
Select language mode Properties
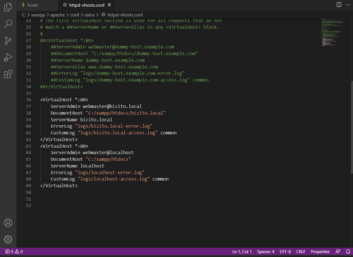[320, 252]
